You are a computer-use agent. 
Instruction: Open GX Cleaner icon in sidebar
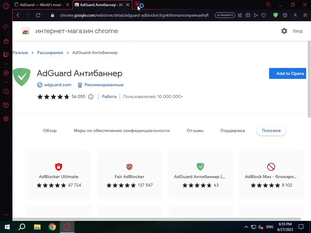pos(6,41)
